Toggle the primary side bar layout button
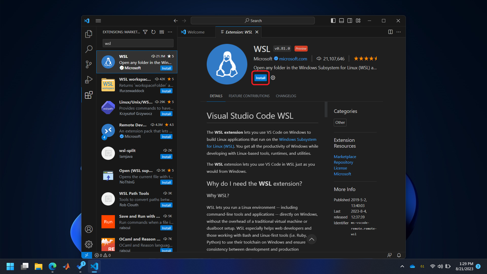 pos(333,21)
